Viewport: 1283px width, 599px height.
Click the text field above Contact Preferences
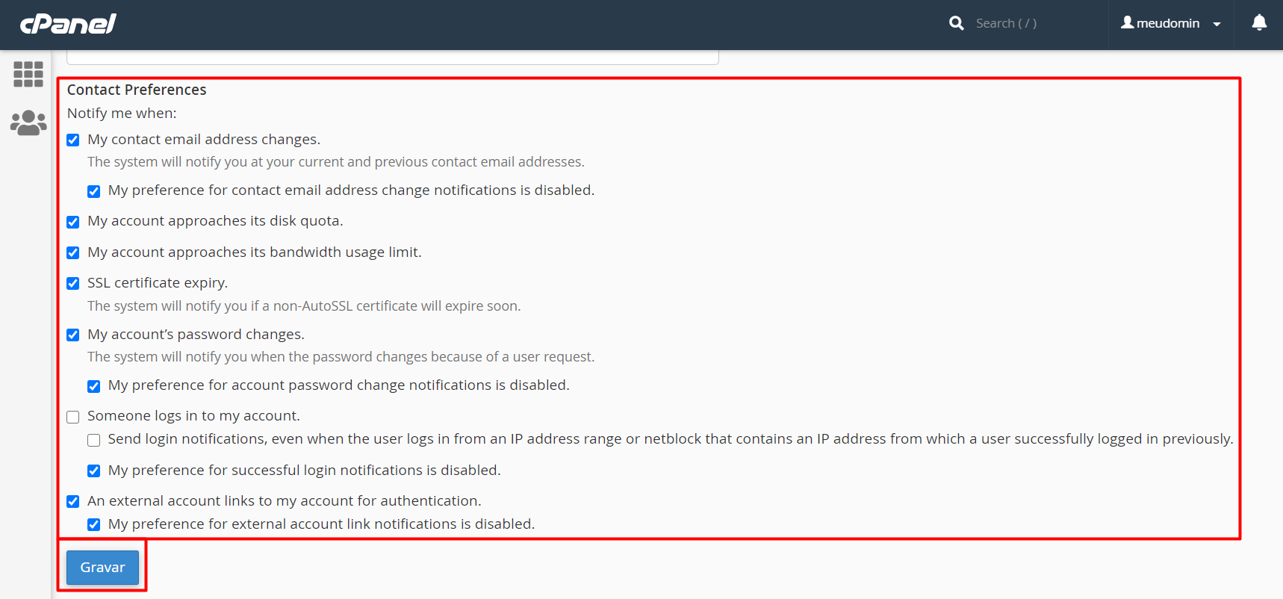tap(393, 57)
